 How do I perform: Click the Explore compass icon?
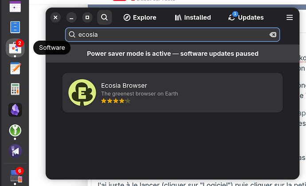pos(127,18)
